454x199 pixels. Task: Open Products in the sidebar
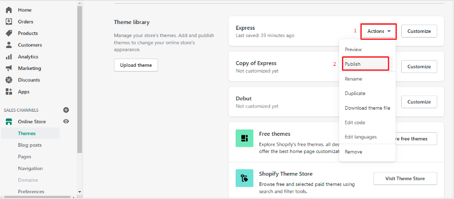click(28, 33)
